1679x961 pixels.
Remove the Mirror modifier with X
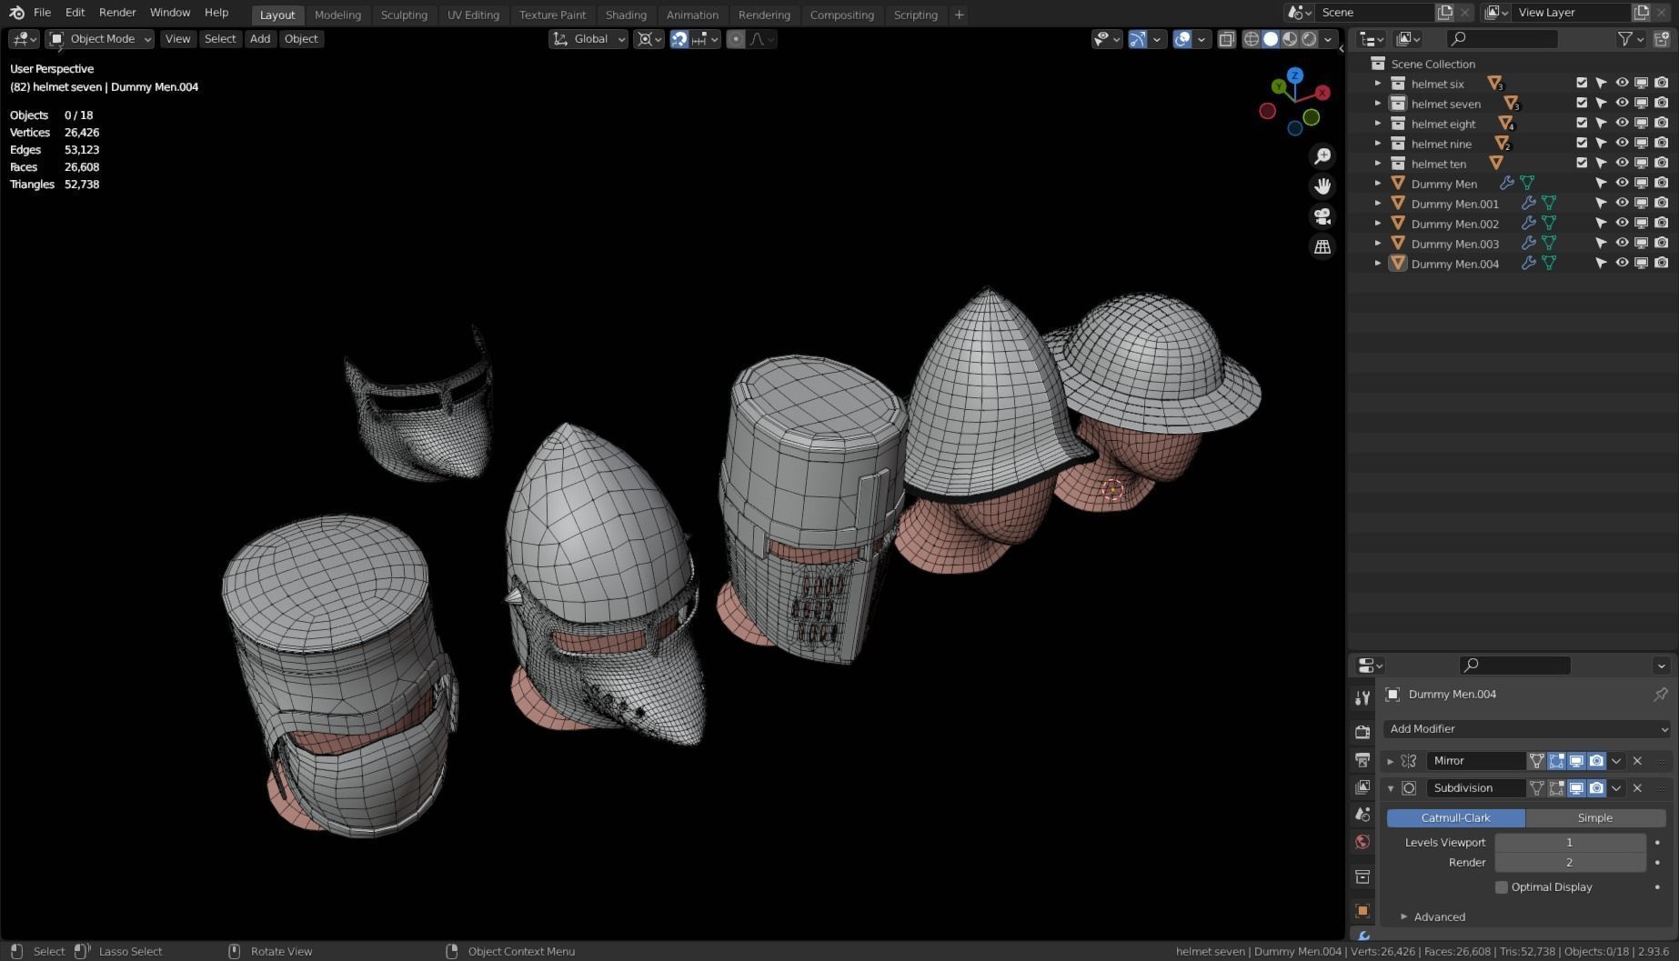[1638, 761]
